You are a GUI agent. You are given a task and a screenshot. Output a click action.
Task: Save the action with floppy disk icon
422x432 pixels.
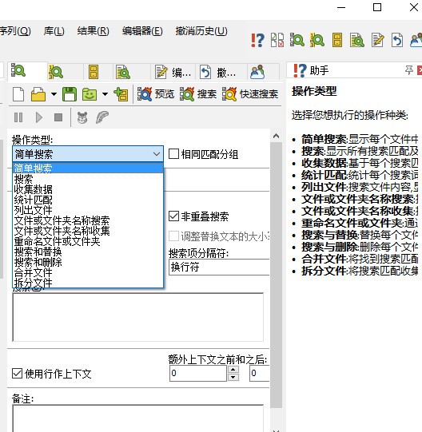[70, 94]
